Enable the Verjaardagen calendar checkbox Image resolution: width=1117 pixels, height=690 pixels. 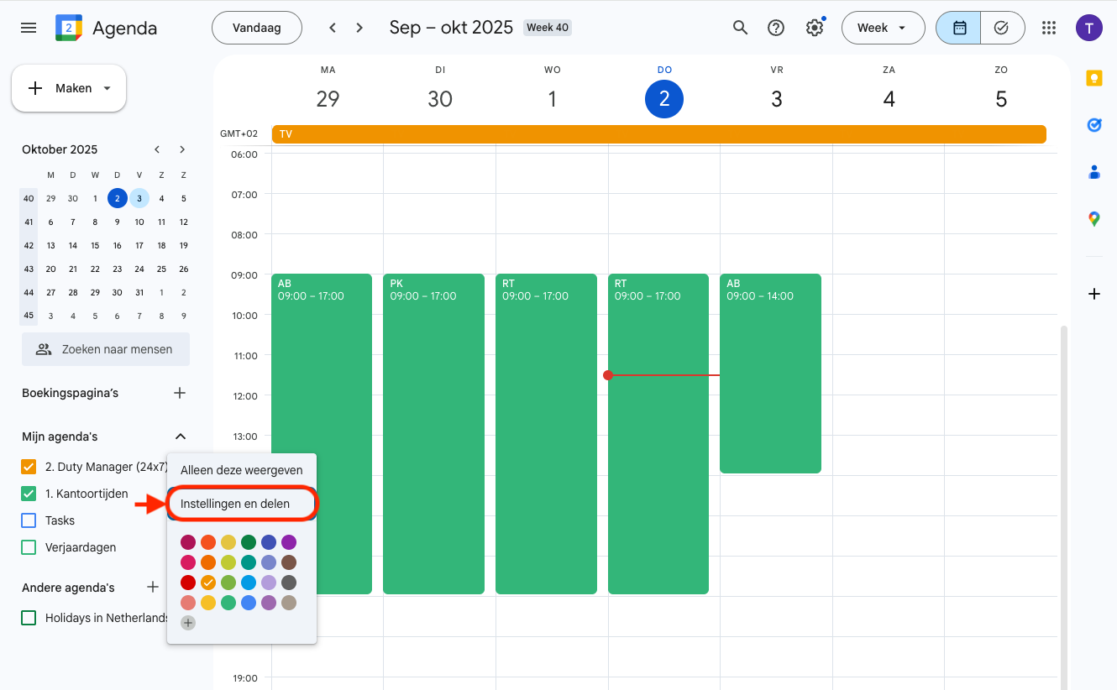tap(29, 547)
